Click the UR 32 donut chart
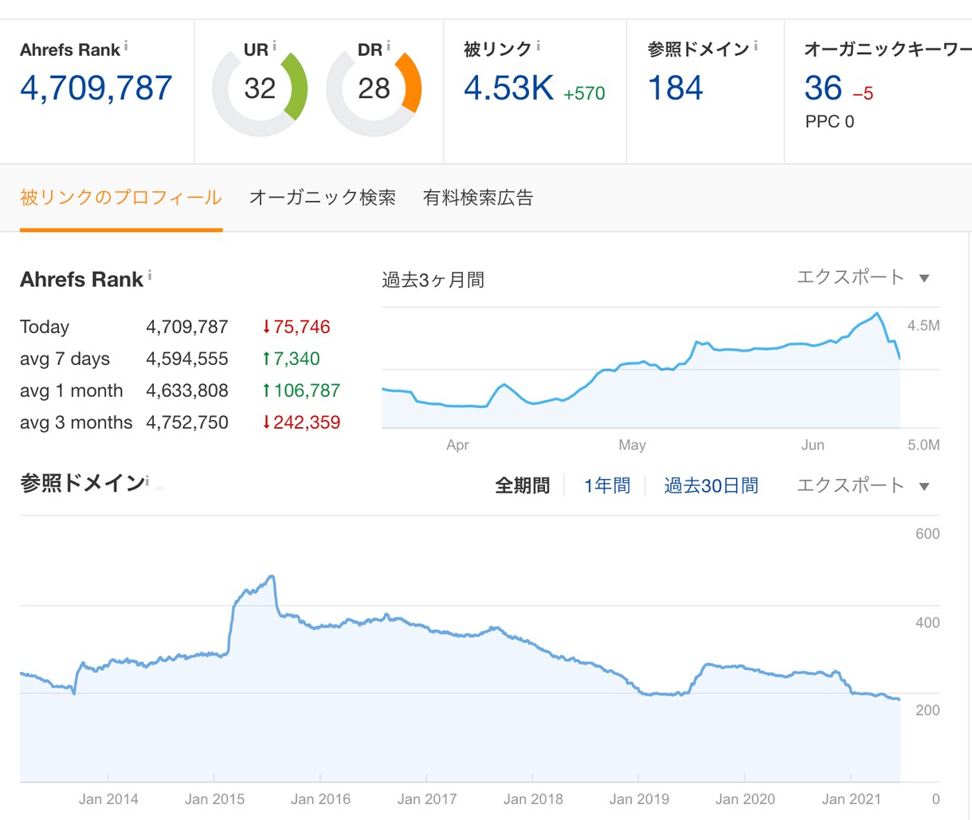This screenshot has height=820, width=972. tap(260, 89)
